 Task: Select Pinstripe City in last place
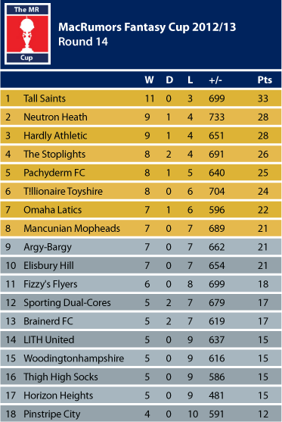pyautogui.click(x=52, y=414)
